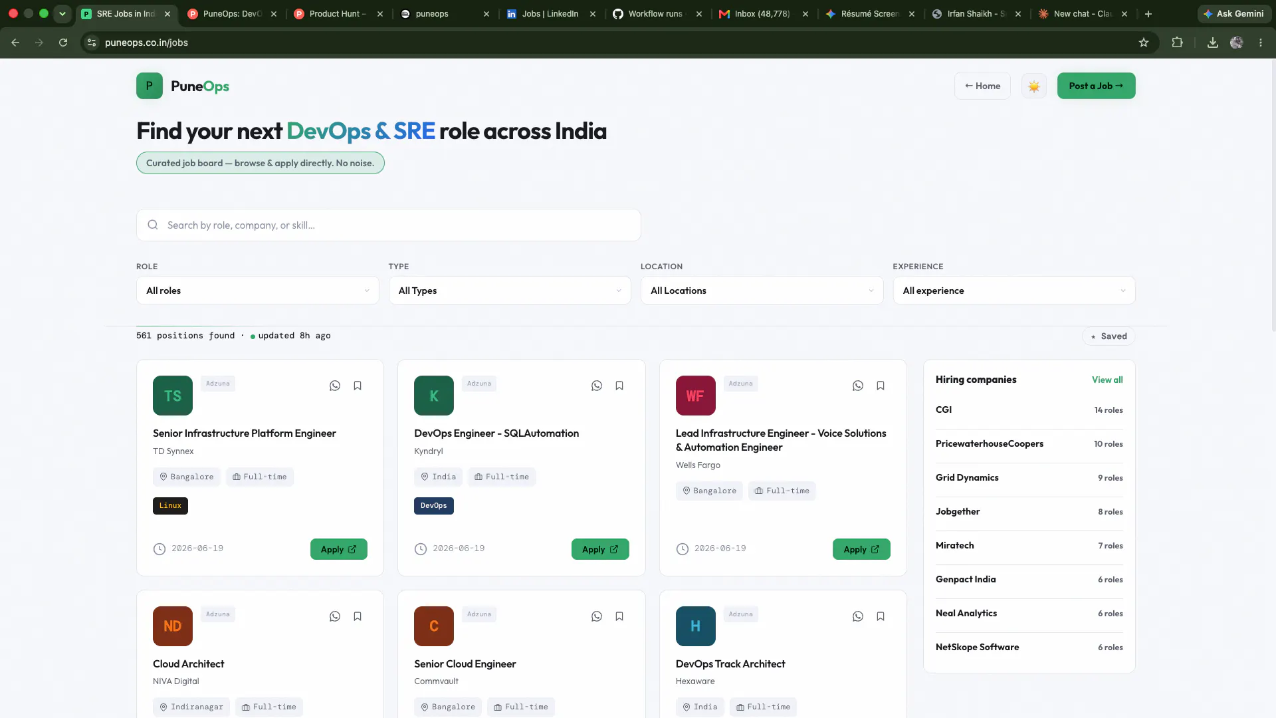Click the search magnifier icon

pos(153,225)
